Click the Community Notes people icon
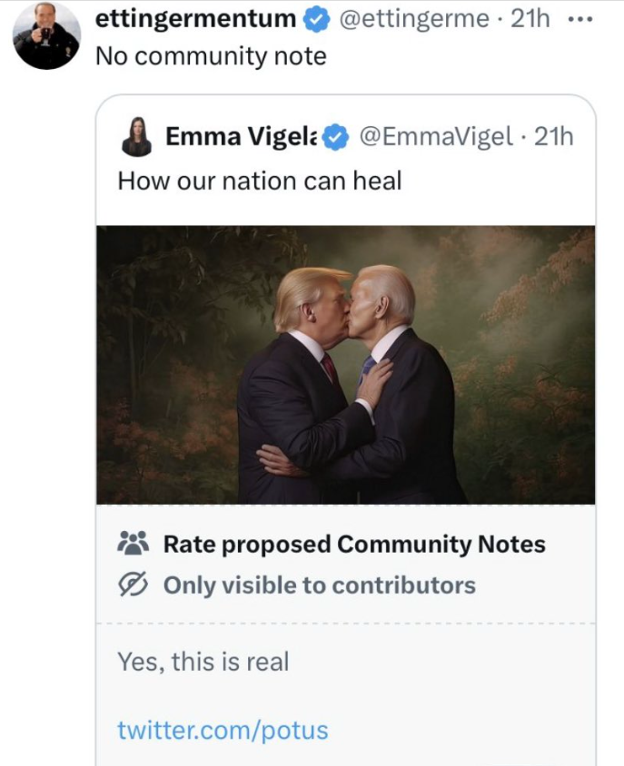 pyautogui.click(x=134, y=544)
